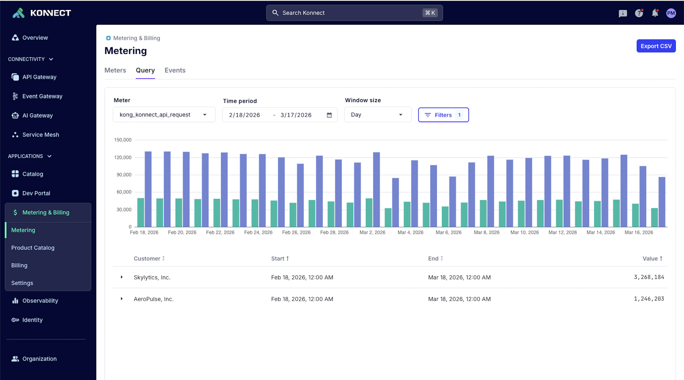The height and width of the screenshot is (380, 684).
Task: Click the notifications bell icon
Action: (x=655, y=13)
